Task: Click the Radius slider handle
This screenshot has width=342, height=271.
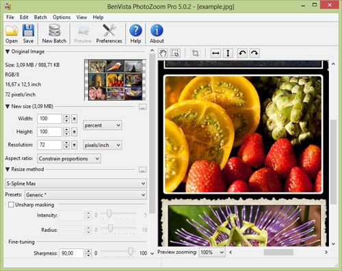Action: point(110,228)
